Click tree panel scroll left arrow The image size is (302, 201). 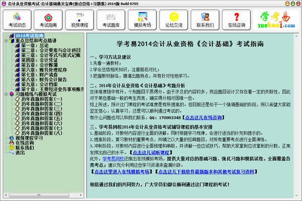click(x=6, y=195)
